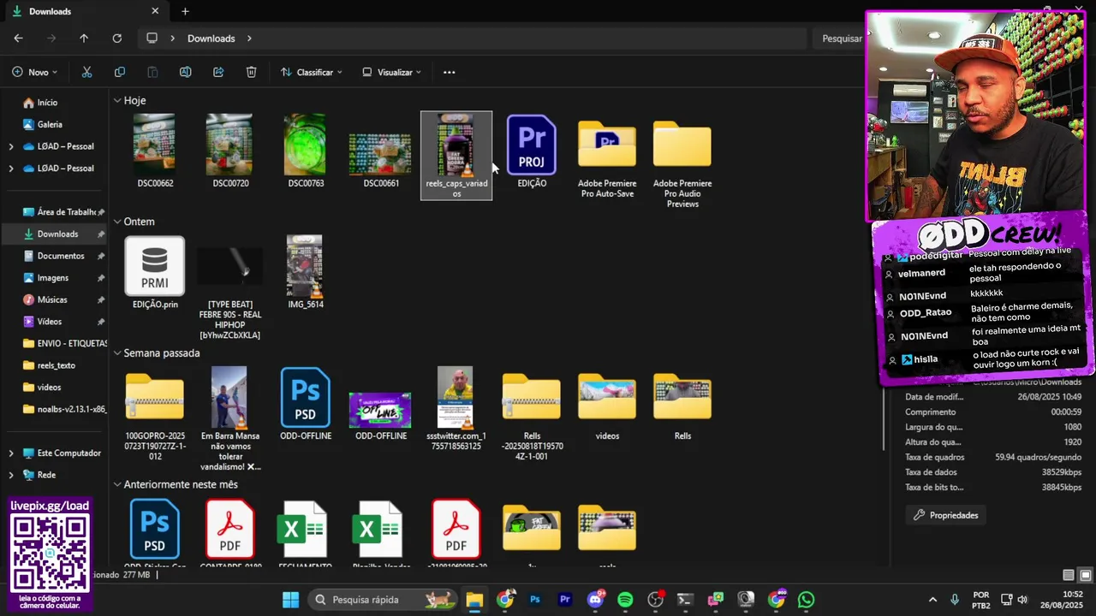
Task: Select the ssstwitter.com video thumbnail
Action: pos(456,409)
